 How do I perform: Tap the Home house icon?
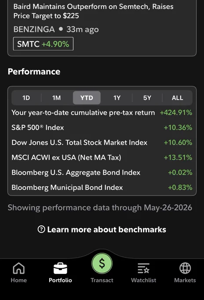point(18,268)
